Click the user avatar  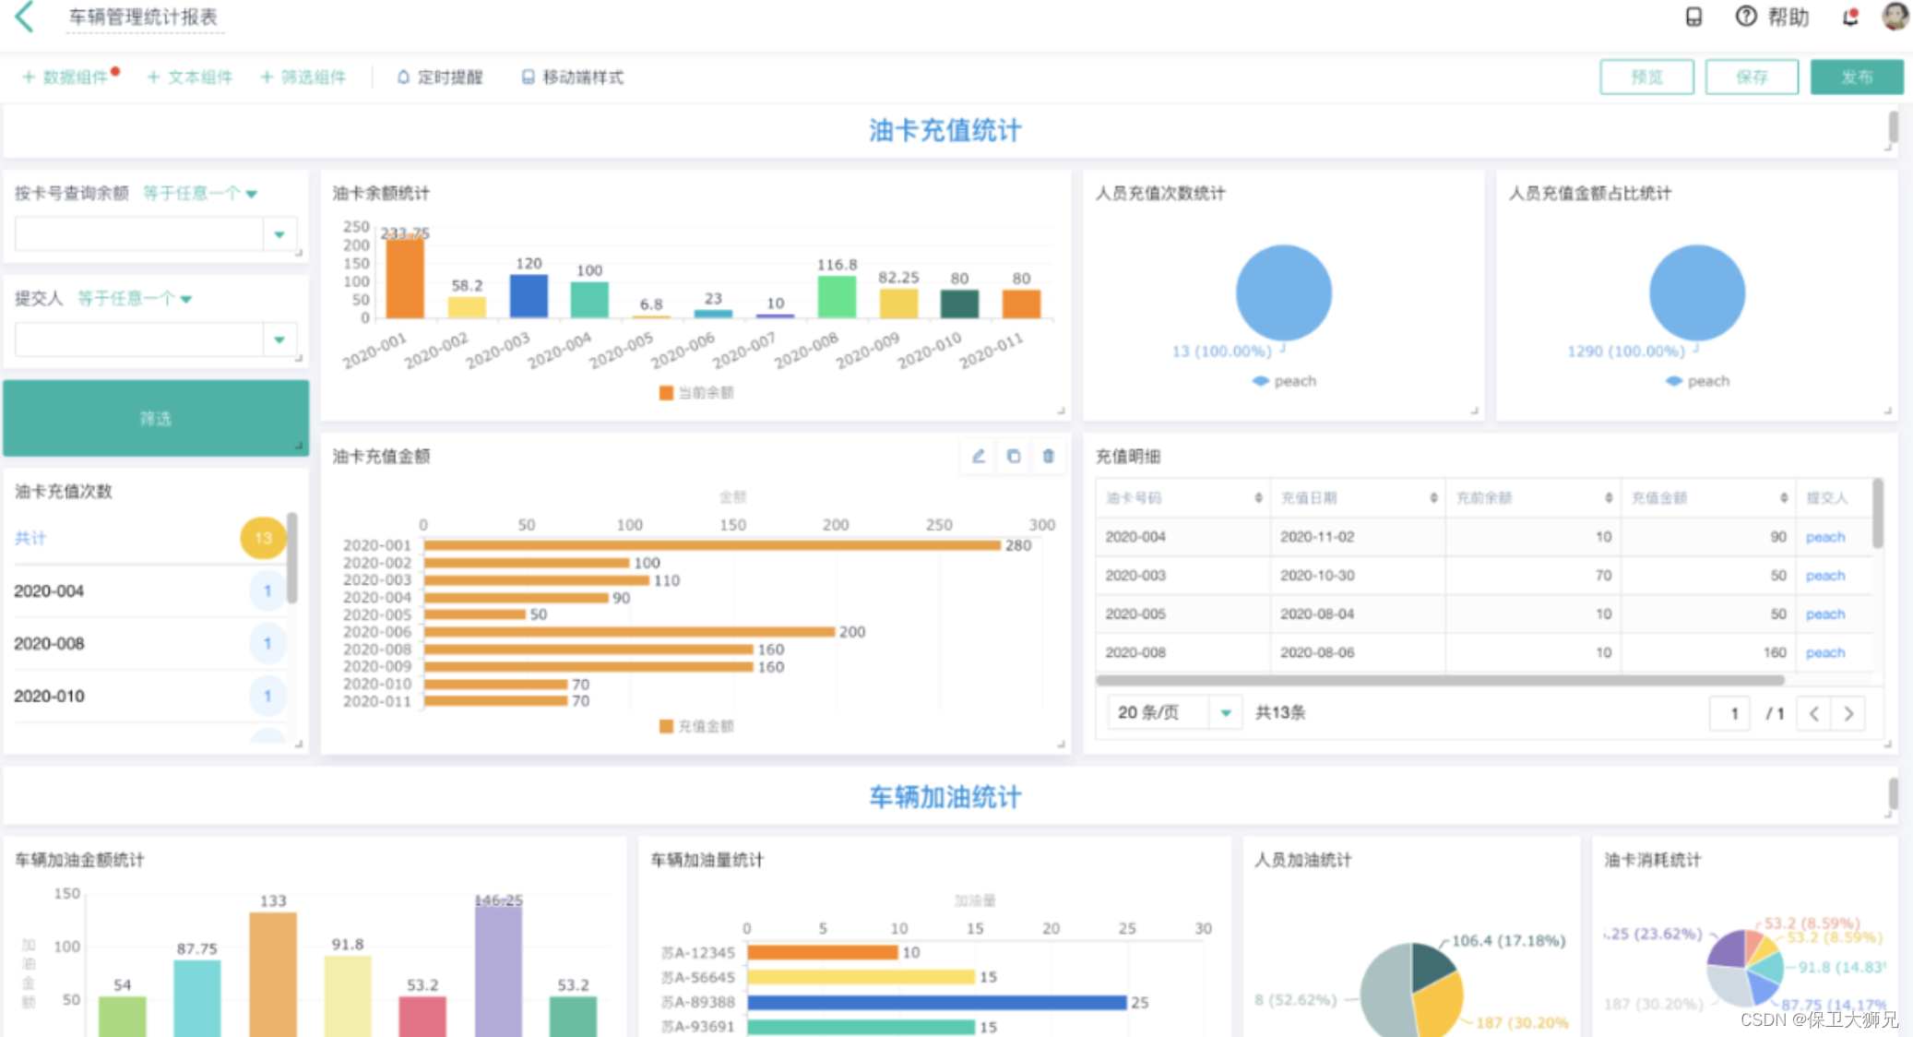coord(1894,17)
